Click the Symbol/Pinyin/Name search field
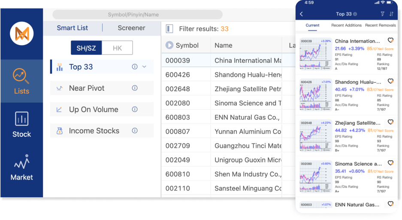The height and width of the screenshot is (220, 402). [x=137, y=15]
